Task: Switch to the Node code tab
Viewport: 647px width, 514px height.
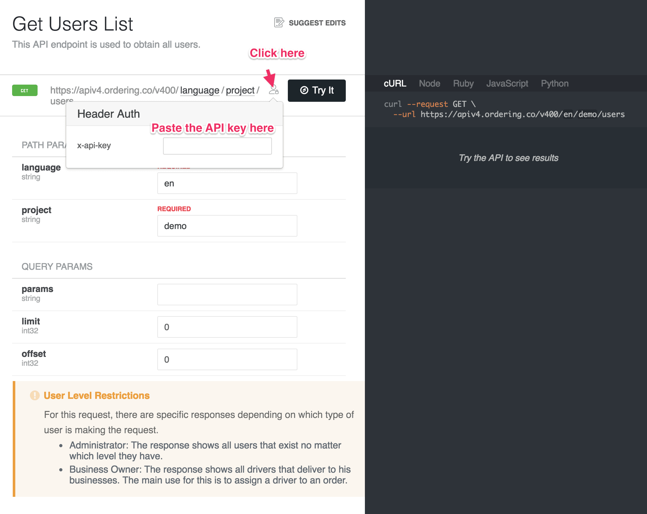Action: pos(429,84)
